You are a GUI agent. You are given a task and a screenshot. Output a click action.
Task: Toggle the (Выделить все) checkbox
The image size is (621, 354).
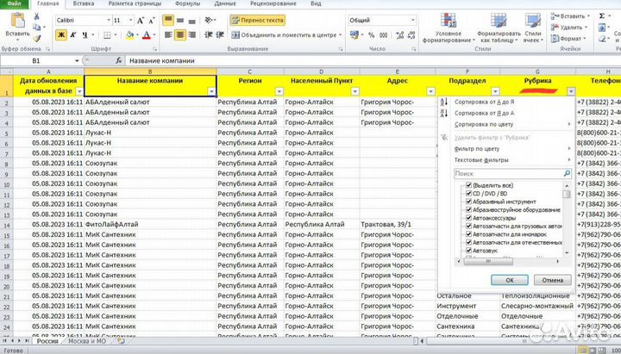click(x=469, y=185)
